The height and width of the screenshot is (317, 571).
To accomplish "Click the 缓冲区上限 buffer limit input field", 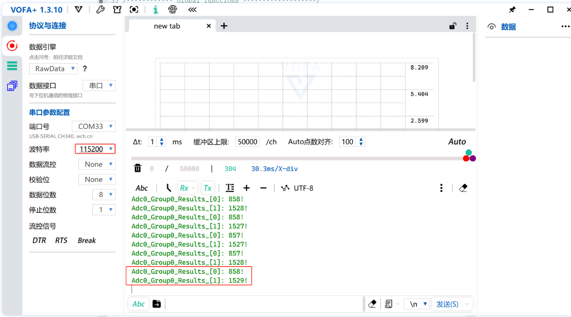I will tap(248, 142).
